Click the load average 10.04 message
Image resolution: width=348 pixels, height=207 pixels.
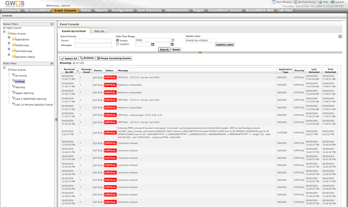(x=140, y=115)
